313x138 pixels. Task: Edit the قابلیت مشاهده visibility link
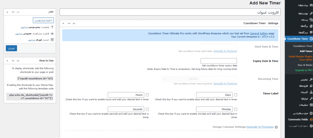pos(18,33)
